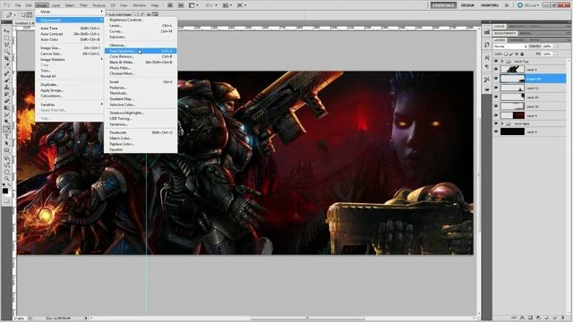The width and height of the screenshot is (573, 322).
Task: Open the Opacity slider arrow
Action: point(555,47)
